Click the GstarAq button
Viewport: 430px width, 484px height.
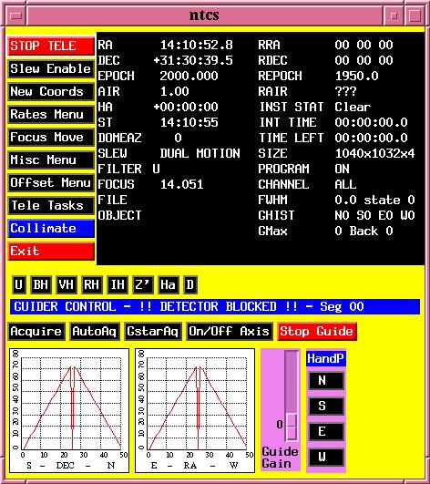tap(153, 332)
